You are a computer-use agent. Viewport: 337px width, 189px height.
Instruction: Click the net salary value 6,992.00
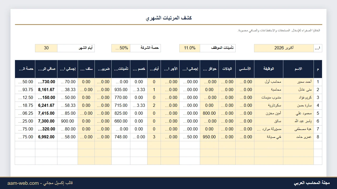pyautogui.click(x=46, y=137)
